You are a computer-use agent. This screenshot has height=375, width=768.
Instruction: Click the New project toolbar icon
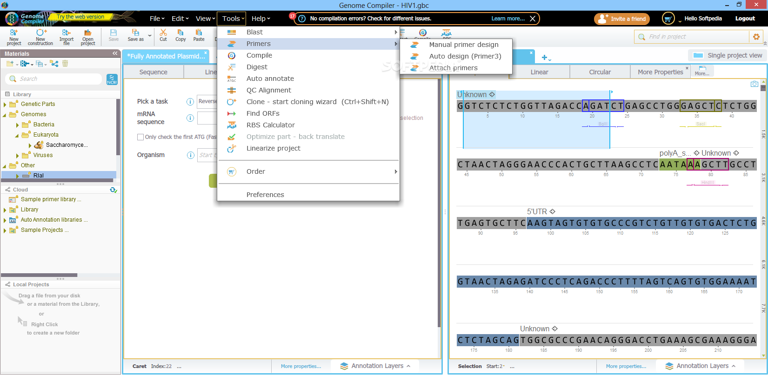[x=13, y=37]
